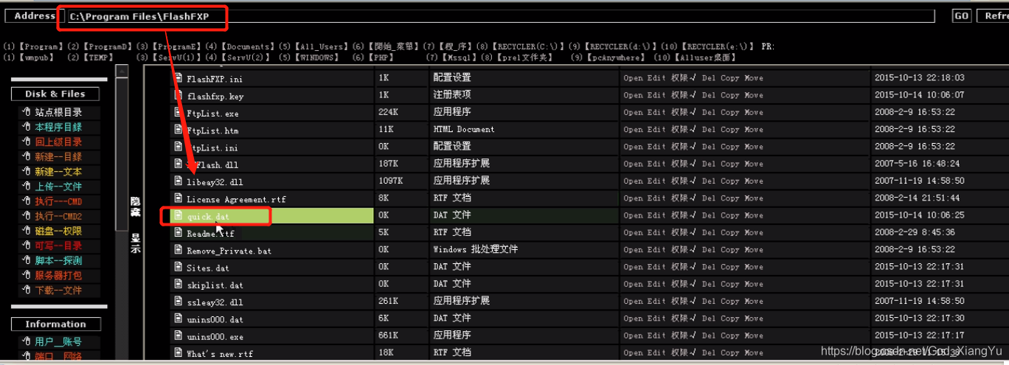
Task: Click the GO button next to address bar
Action: 962,15
